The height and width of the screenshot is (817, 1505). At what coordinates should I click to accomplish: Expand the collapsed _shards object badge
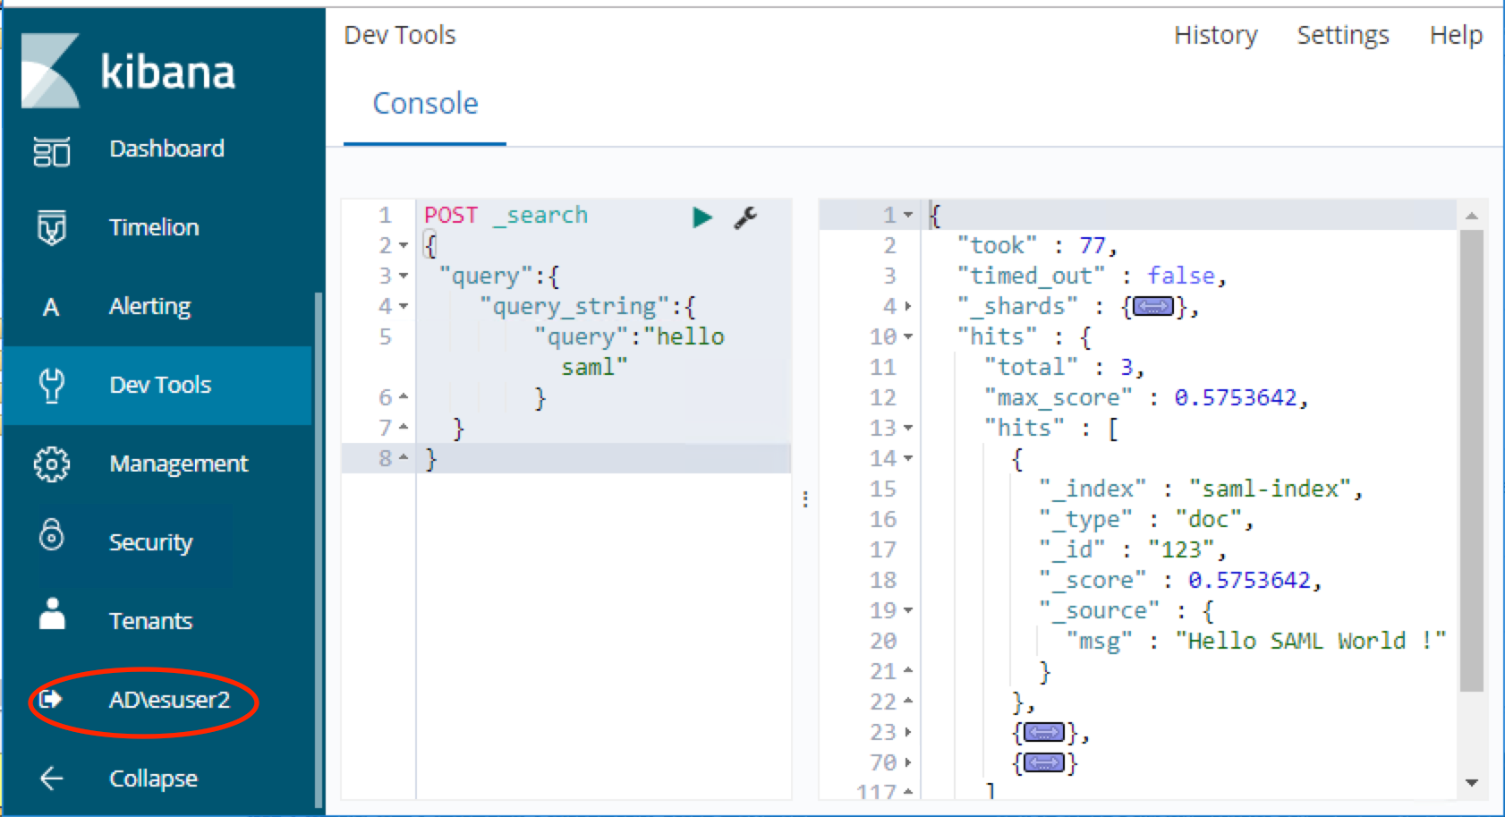click(1152, 308)
